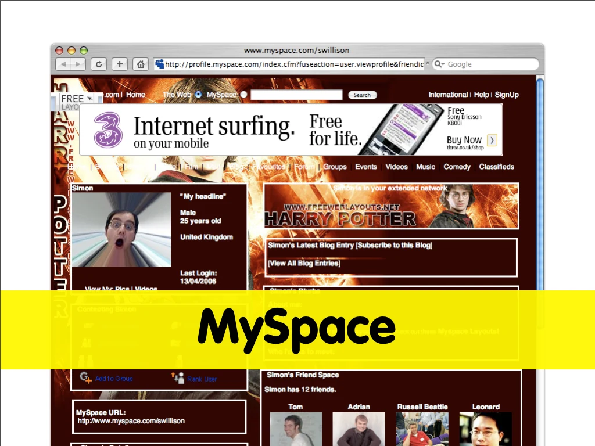
Task: Click the green window zoom button
Action: 84,51
